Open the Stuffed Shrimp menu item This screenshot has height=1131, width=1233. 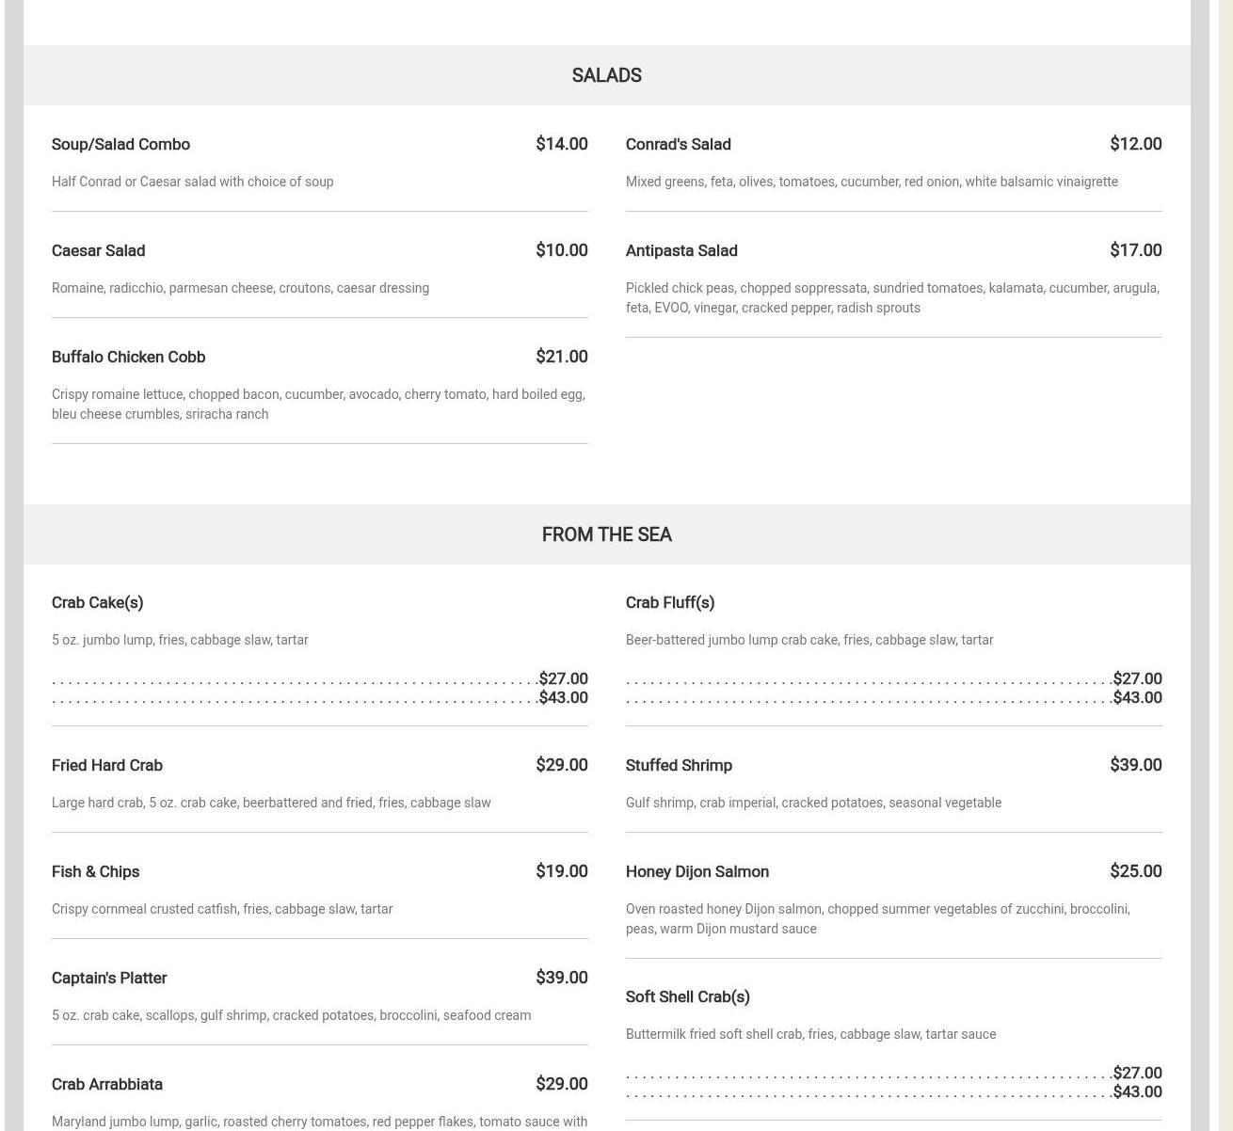pos(678,765)
